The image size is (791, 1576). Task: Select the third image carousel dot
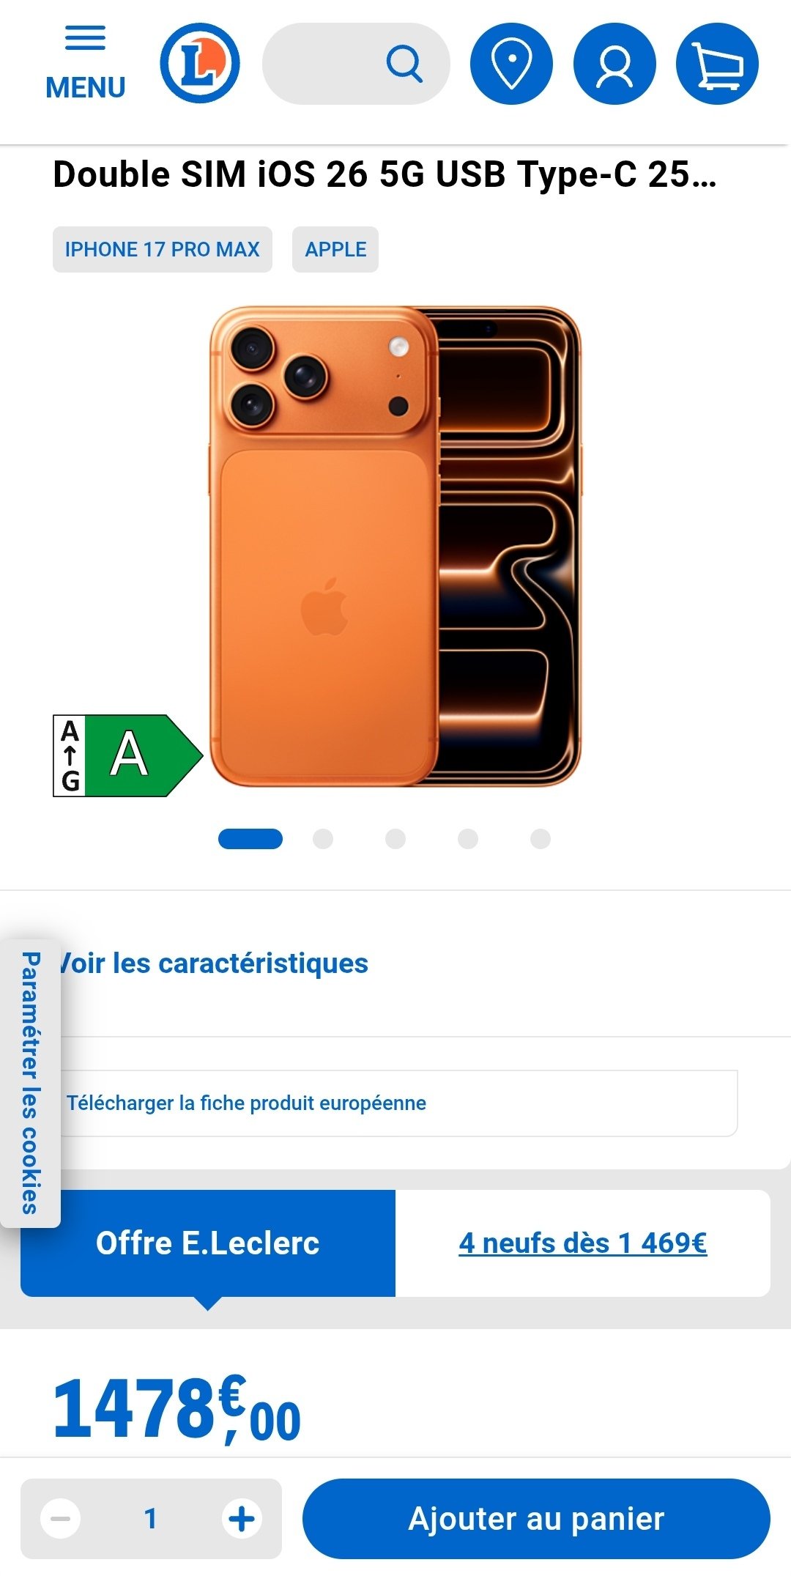click(395, 839)
